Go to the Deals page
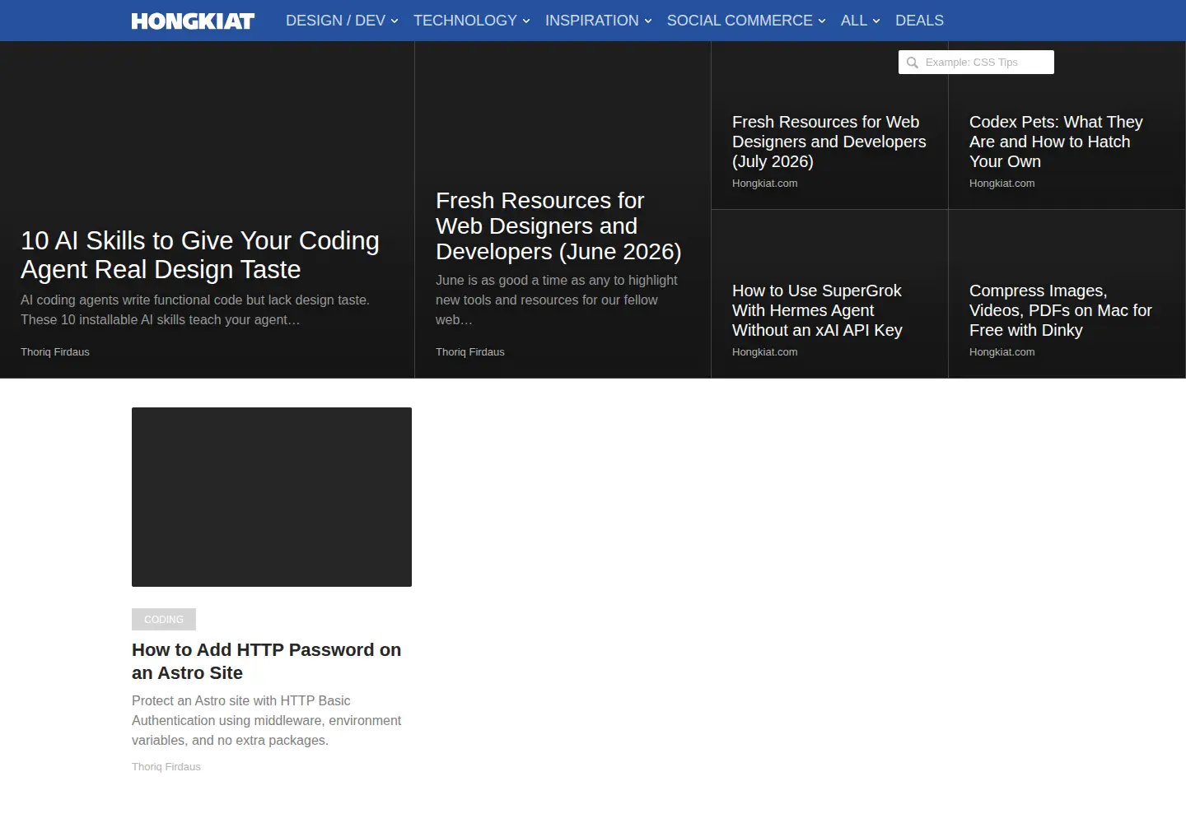The width and height of the screenshot is (1186, 823). [919, 21]
